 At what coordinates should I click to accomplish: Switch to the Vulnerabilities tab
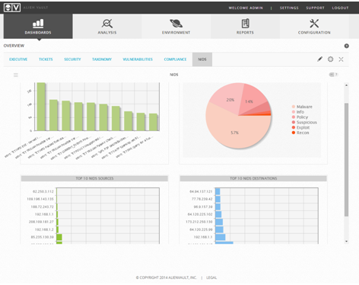coord(138,59)
